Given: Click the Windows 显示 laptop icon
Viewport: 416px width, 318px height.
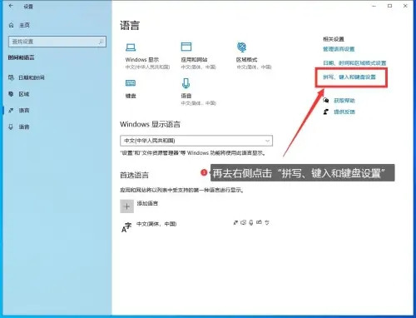Looking at the screenshot, I should pos(131,47).
